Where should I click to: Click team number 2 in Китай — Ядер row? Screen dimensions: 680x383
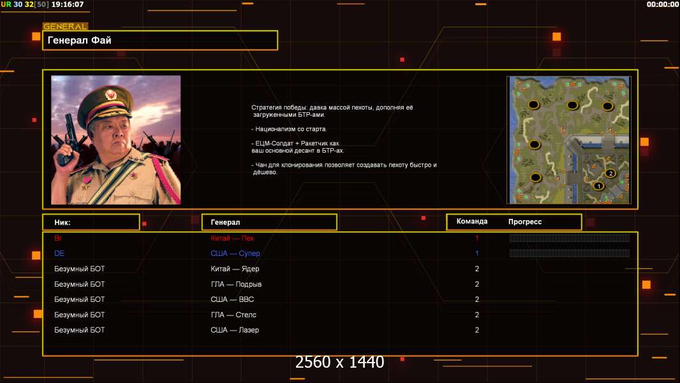click(x=477, y=269)
